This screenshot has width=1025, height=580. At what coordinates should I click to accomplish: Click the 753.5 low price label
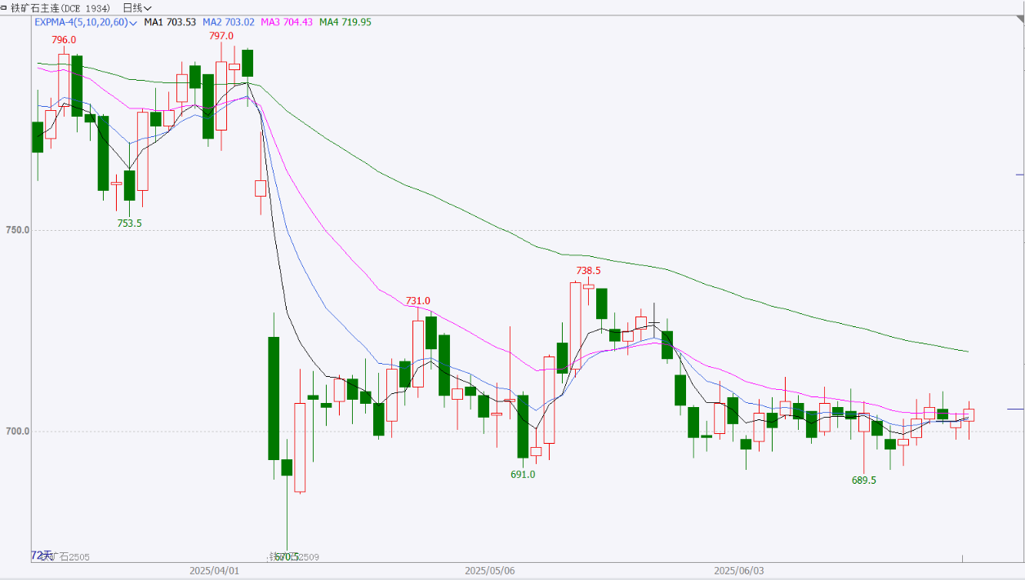click(x=129, y=223)
